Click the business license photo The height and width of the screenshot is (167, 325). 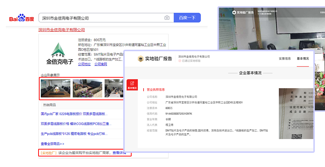coord(296,114)
